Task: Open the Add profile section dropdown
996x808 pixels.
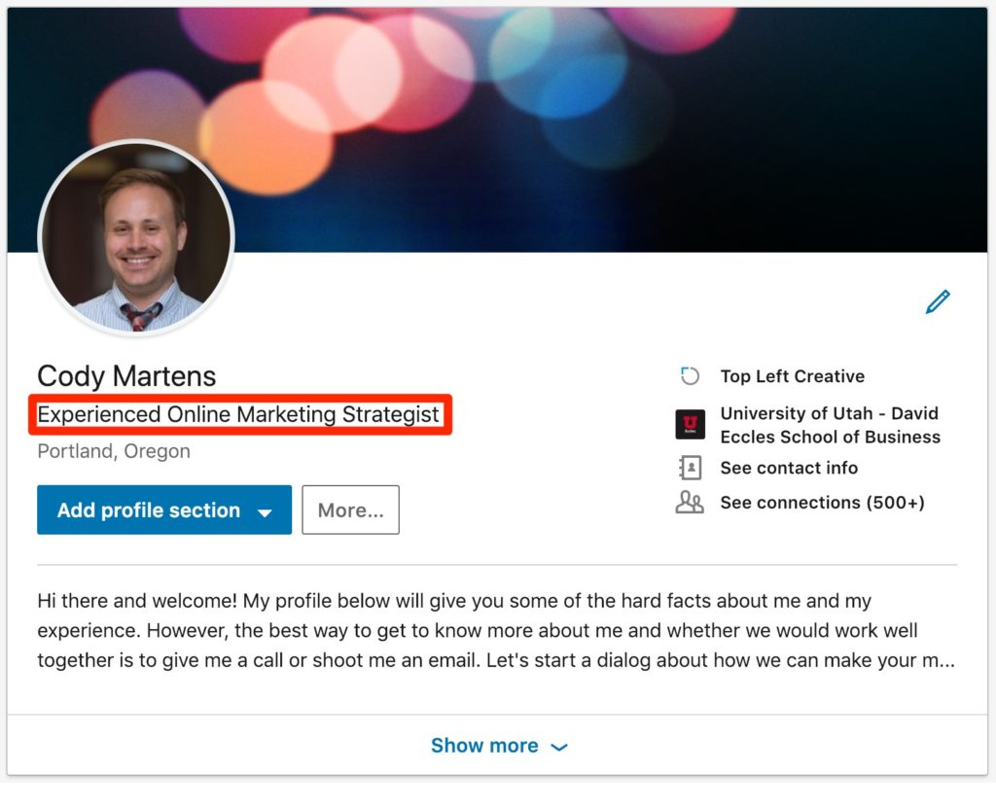Action: [164, 510]
